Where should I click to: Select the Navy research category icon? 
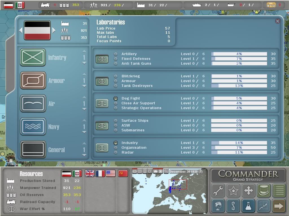(33, 127)
